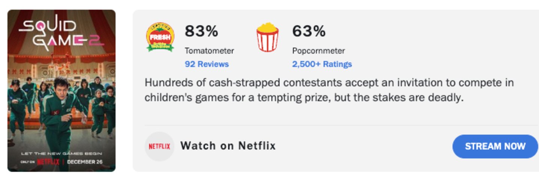Click the 'Only on' text on the poster
The width and height of the screenshot is (539, 180).
pos(27,162)
